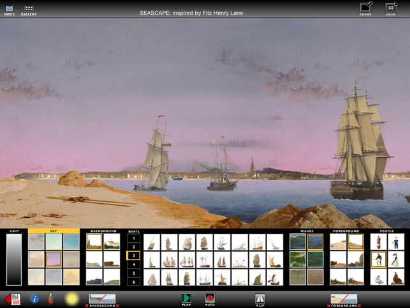Select the sandy dune foreground
This screenshot has width=410, height=308.
point(338,242)
